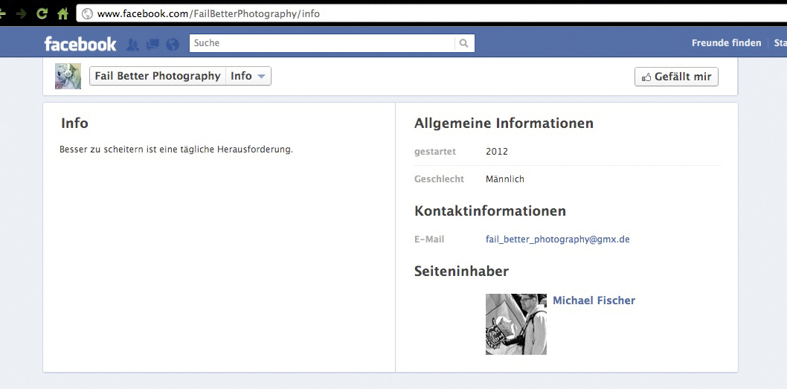
Task: Open the messages icon in Facebook header
Action: click(153, 45)
